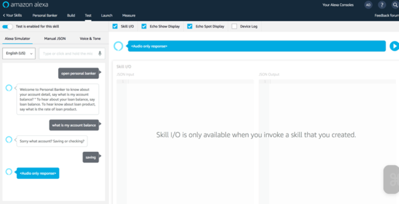The image size is (399, 204).
Task: Click the microphone icon in the input box
Action: tap(100, 54)
